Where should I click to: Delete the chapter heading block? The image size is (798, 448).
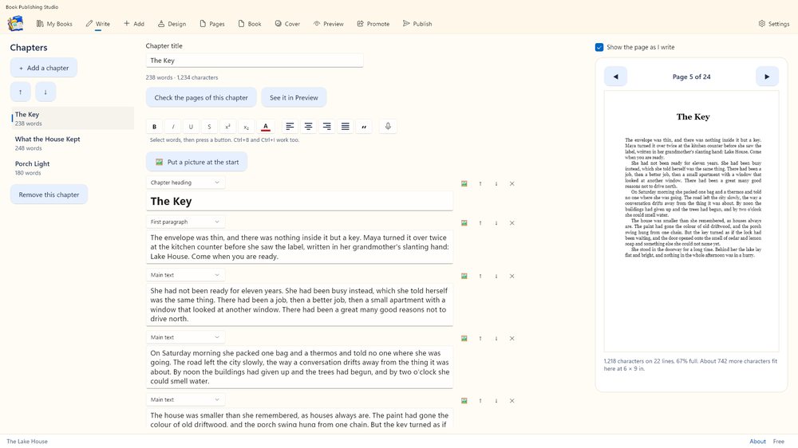point(512,183)
